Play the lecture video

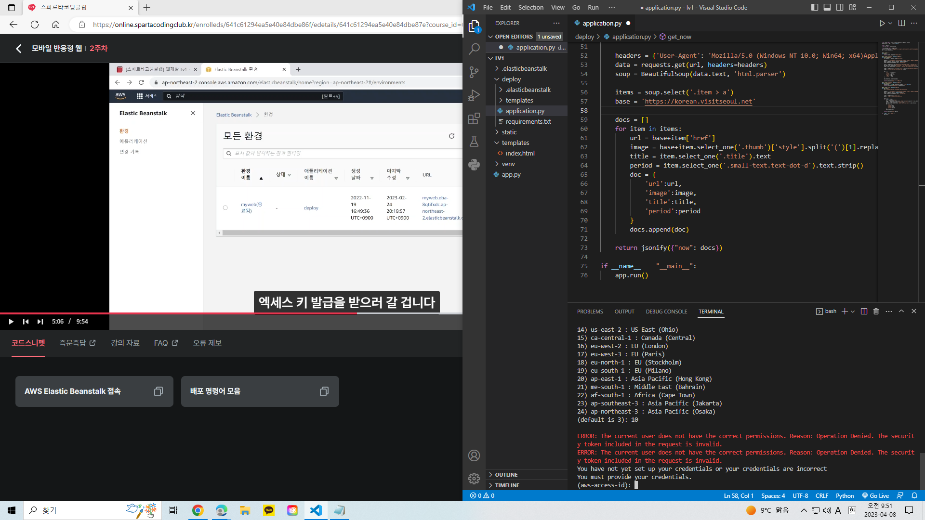pos(11,322)
